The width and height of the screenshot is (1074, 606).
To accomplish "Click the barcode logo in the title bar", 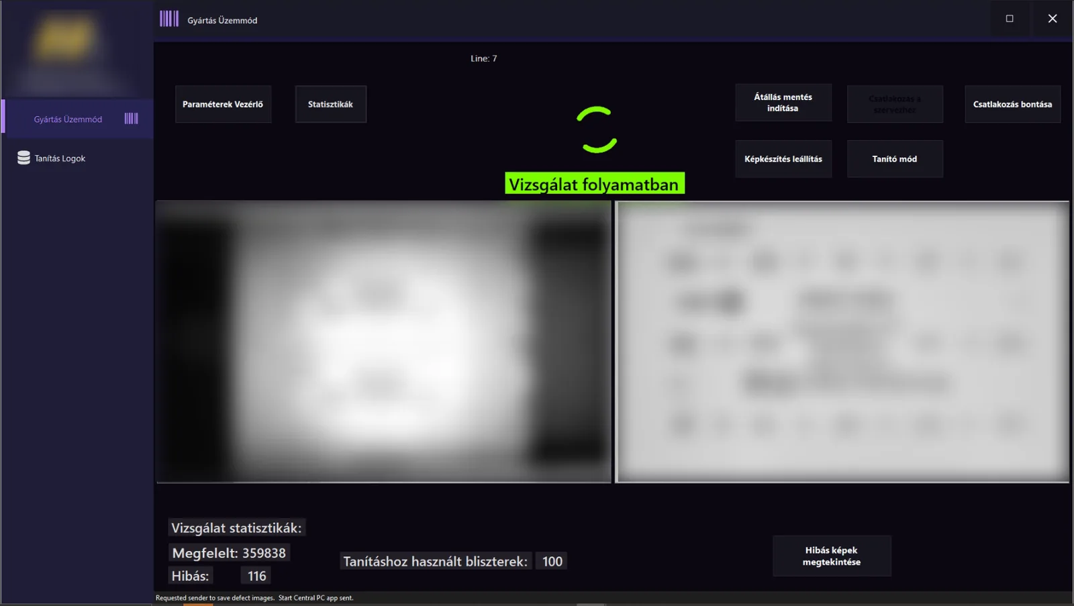I will tap(169, 19).
